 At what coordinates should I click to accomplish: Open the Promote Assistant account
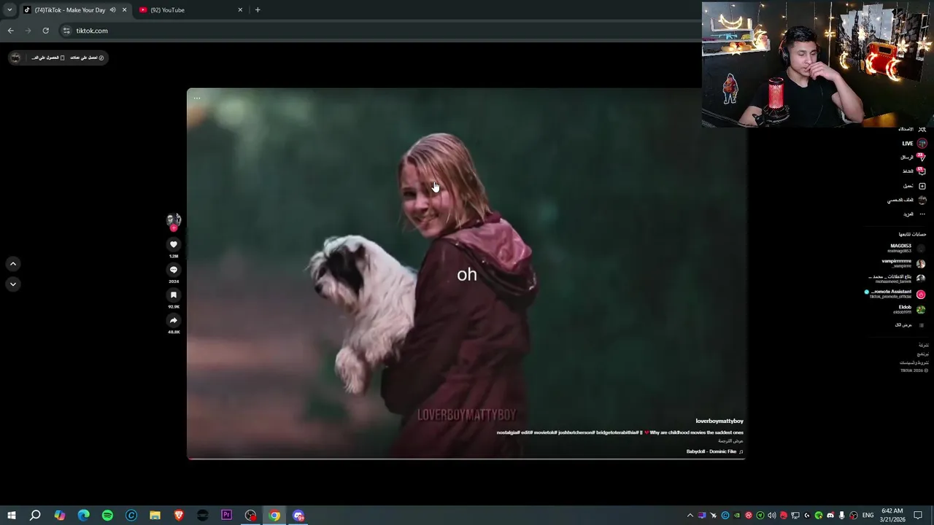[x=895, y=294]
